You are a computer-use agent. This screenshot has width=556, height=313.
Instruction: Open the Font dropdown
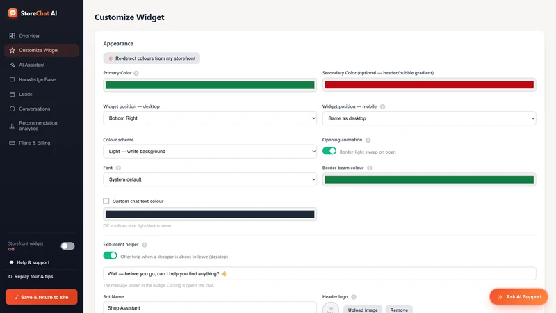210,179
